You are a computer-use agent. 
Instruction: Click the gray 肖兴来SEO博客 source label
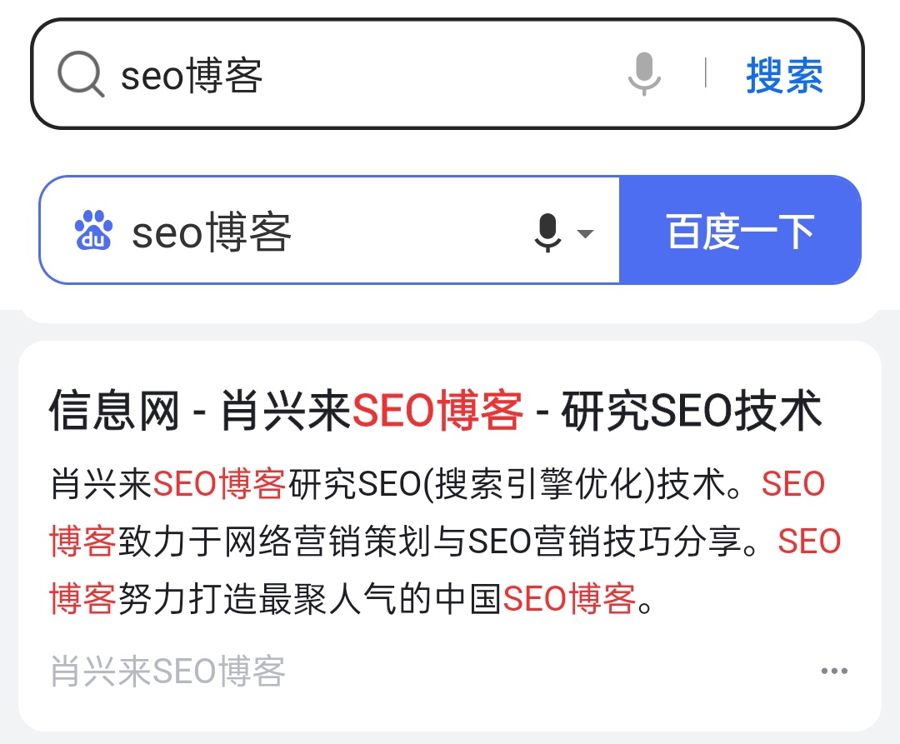(167, 671)
